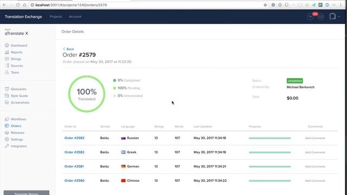Click Michael Berkovich name
Image resolution: width=347 pixels, height=195 pixels.
click(300, 87)
